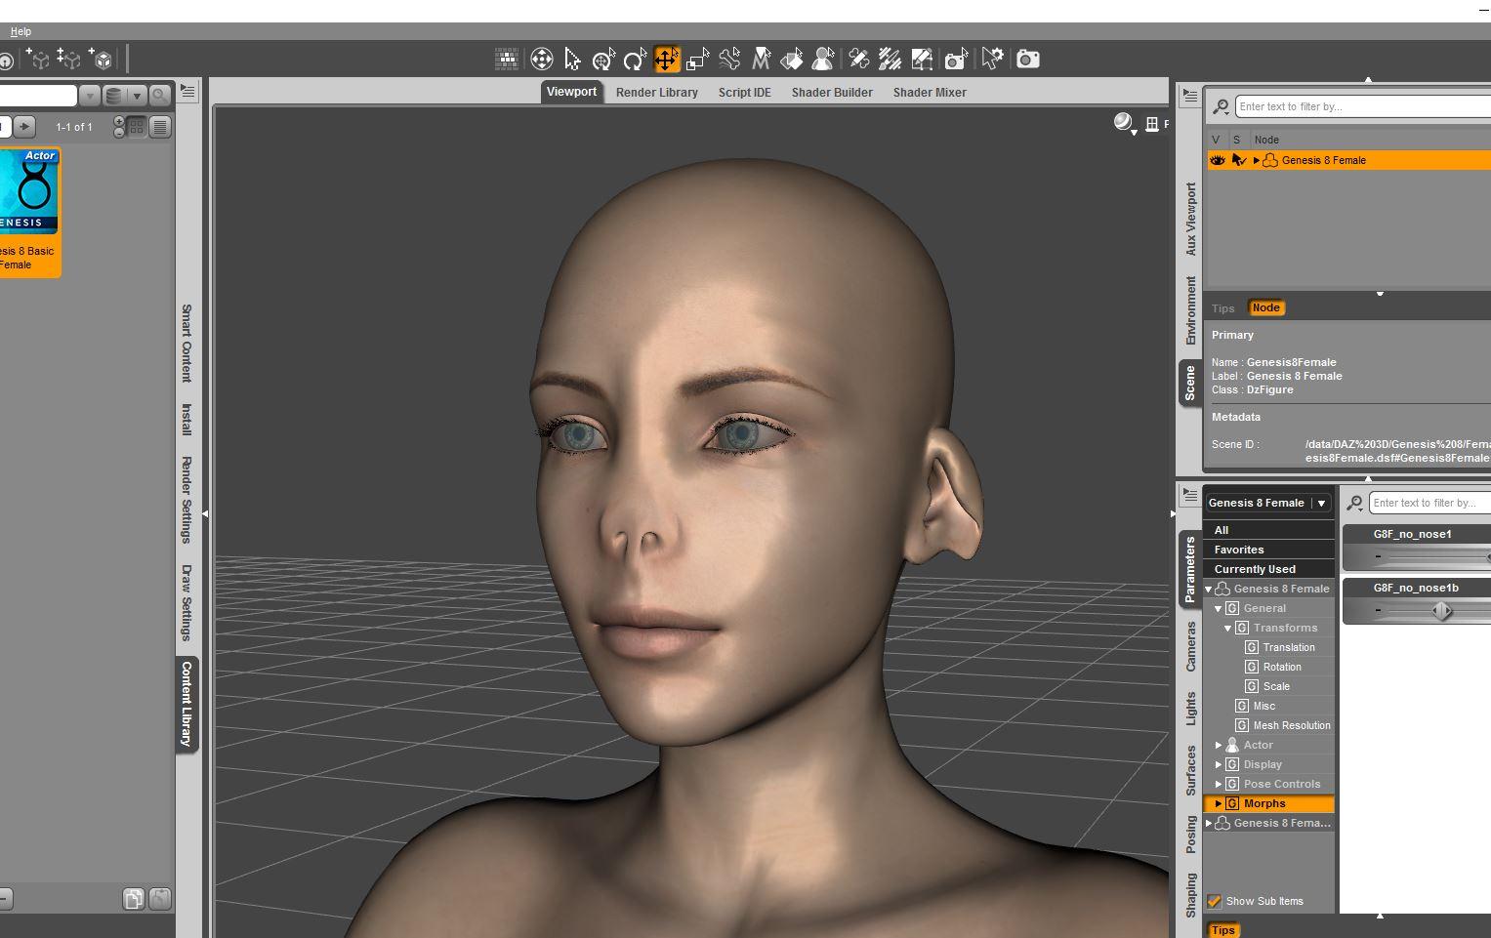Collapse the Transforms property group
This screenshot has width=1491, height=938.
coord(1227,628)
